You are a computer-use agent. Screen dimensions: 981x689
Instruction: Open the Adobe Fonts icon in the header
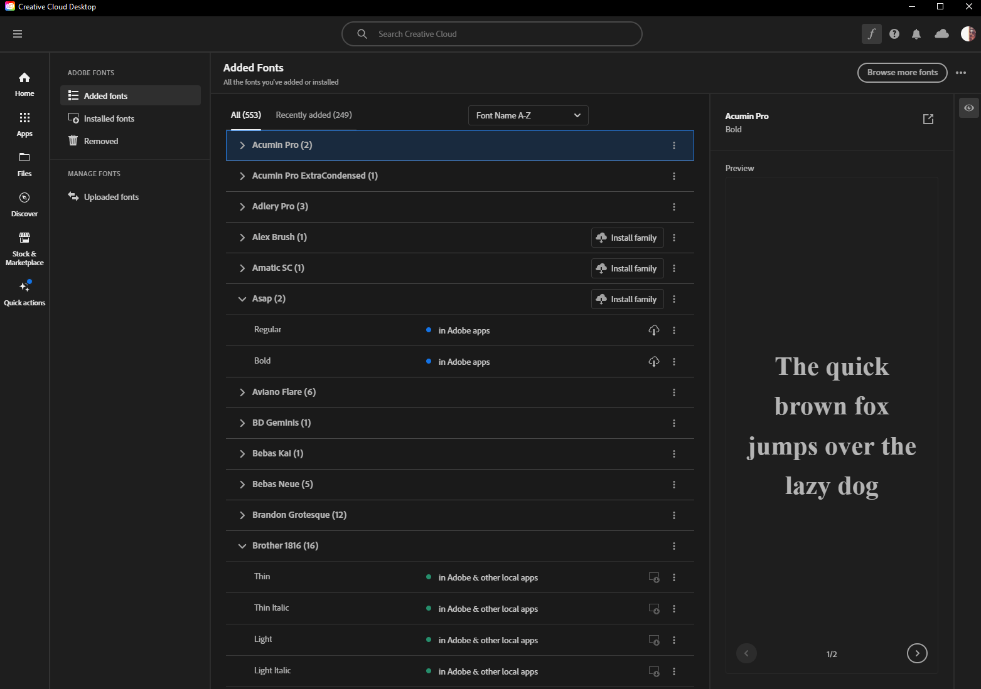click(871, 34)
